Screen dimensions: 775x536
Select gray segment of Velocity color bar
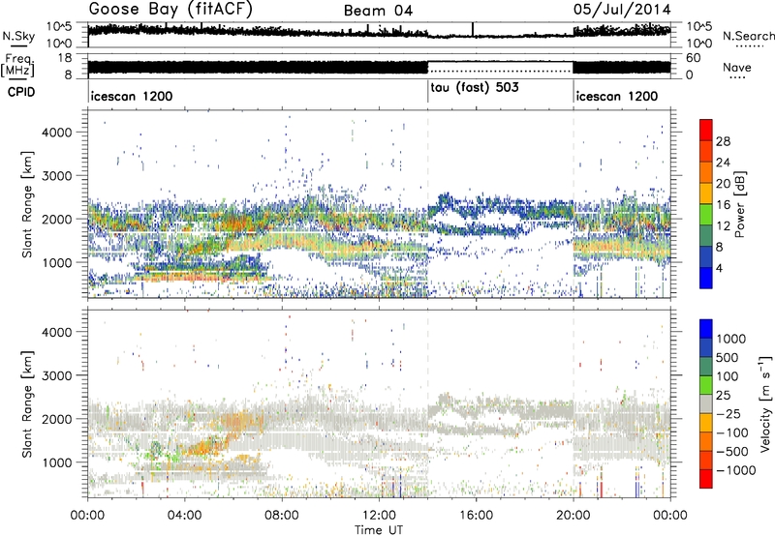[706, 403]
